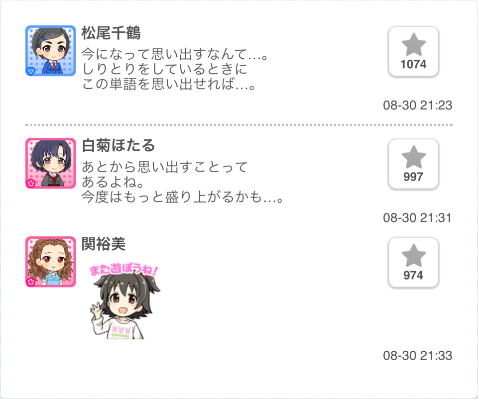
Task: Select the name 関裕美
Action: 104,244
